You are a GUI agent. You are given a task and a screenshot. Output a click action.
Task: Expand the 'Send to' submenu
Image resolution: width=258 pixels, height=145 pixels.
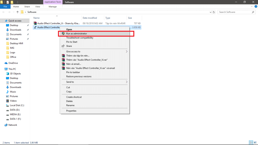click(127, 82)
